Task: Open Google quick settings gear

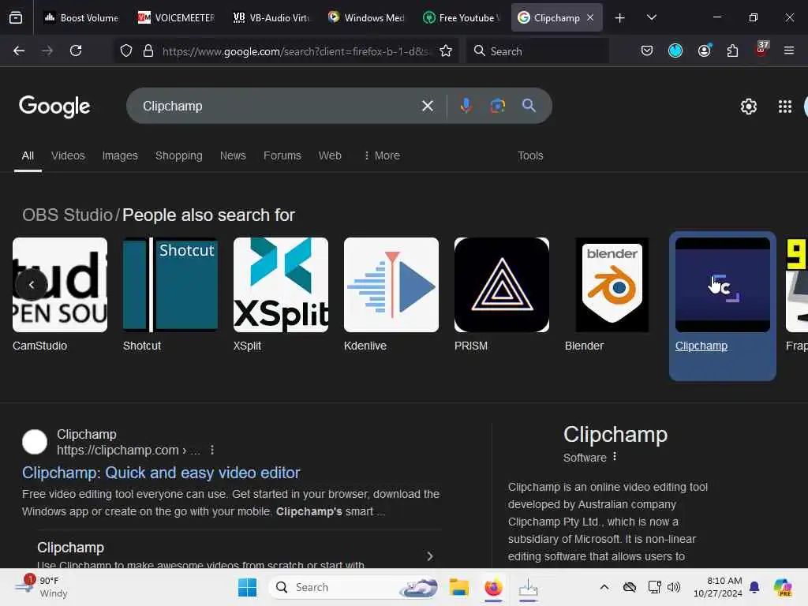Action: (748, 107)
